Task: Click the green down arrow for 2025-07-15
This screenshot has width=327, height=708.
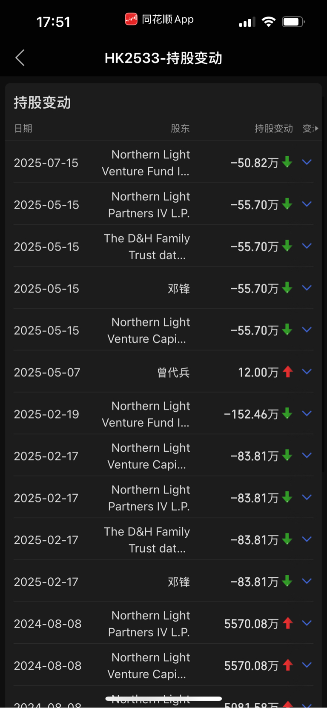Action: pos(287,162)
